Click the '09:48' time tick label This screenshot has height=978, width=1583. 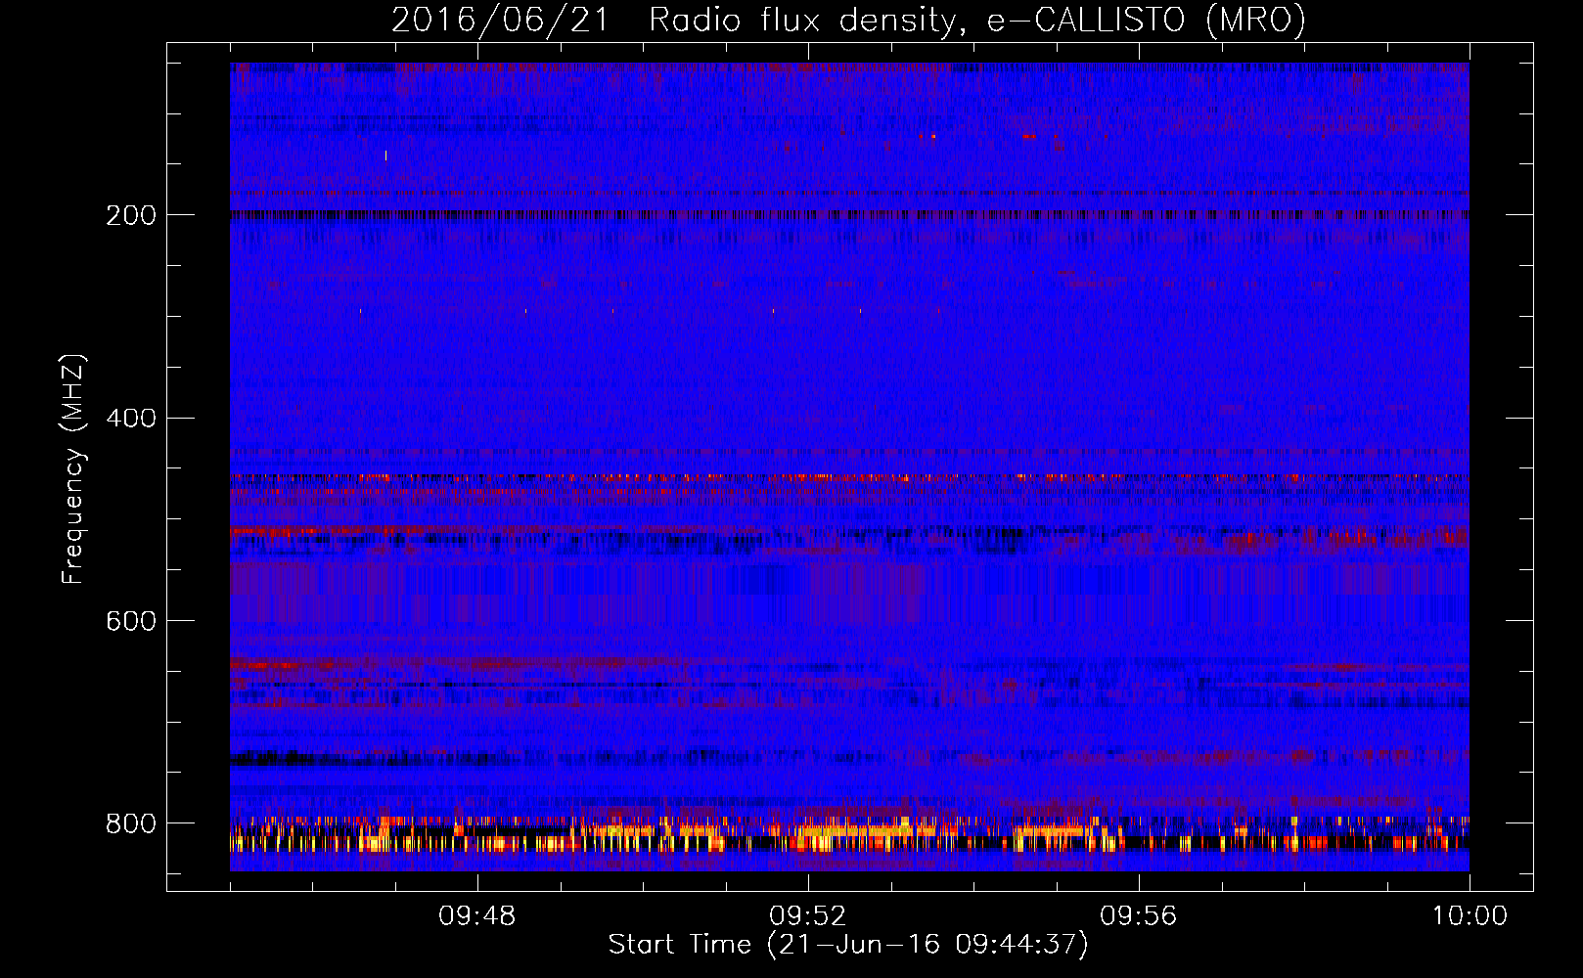click(477, 916)
